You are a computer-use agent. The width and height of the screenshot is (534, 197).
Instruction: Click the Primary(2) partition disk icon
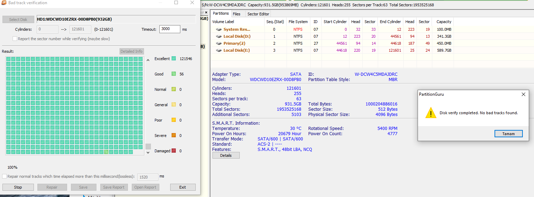pyautogui.click(x=219, y=44)
